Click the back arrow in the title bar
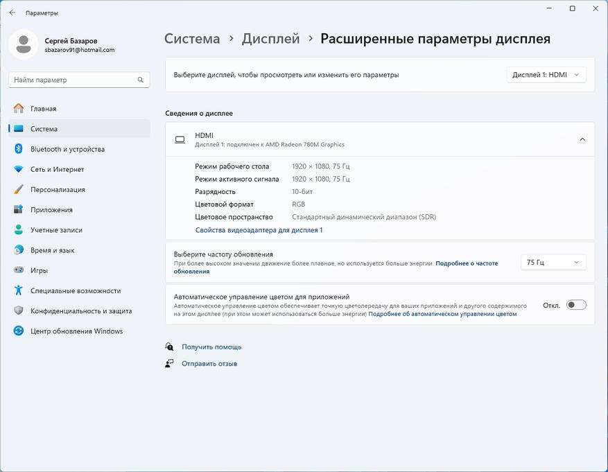 pyautogui.click(x=12, y=12)
